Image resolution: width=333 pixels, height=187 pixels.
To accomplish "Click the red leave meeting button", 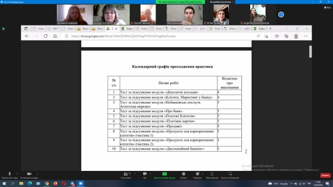I will [x=325, y=176].
